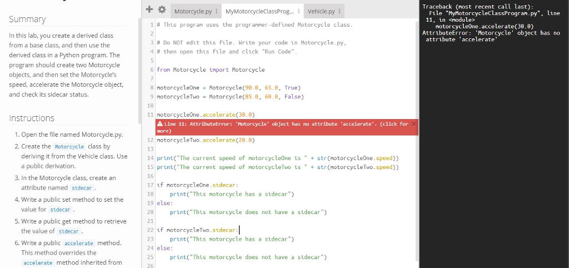
Task: Click the Instructions heading
Action: point(32,118)
